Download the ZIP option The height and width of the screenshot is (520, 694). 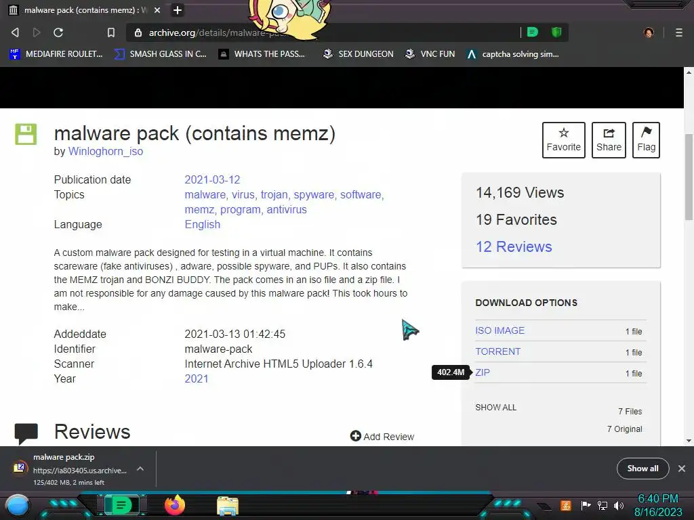pyautogui.click(x=483, y=373)
